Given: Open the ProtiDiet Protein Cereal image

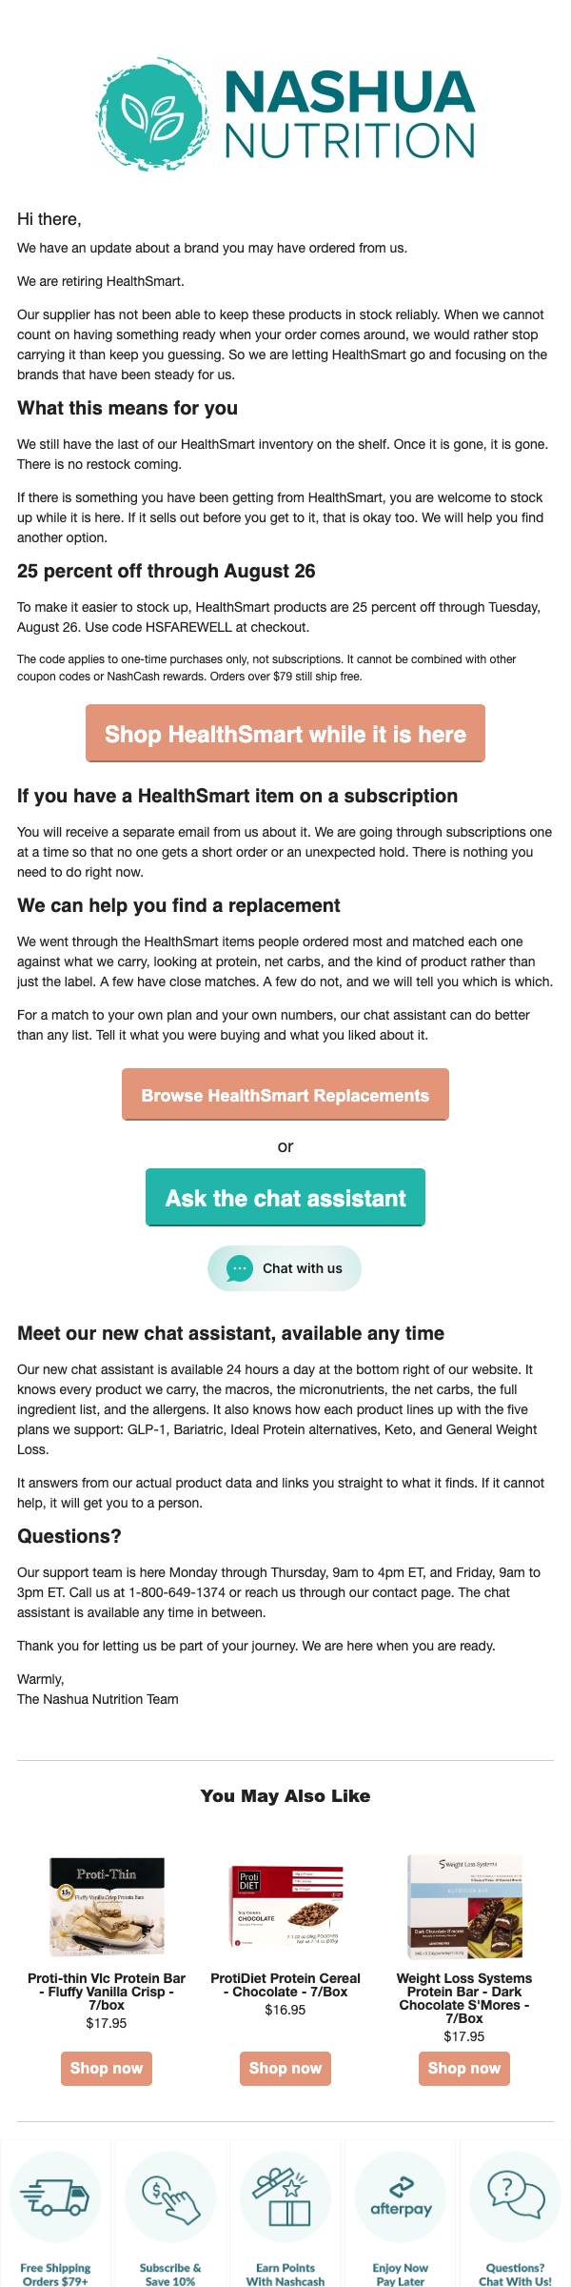Looking at the screenshot, I should (x=285, y=1906).
